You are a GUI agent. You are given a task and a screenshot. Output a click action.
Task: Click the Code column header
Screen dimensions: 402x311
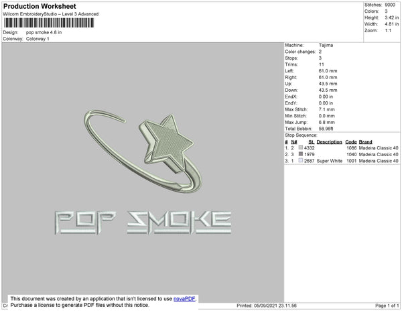[351, 142]
